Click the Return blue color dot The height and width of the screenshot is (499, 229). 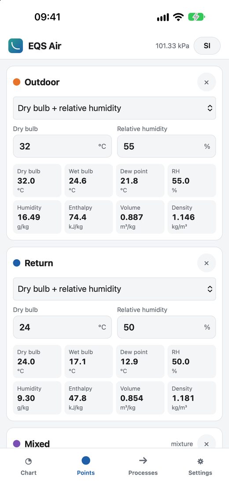tap(16, 263)
